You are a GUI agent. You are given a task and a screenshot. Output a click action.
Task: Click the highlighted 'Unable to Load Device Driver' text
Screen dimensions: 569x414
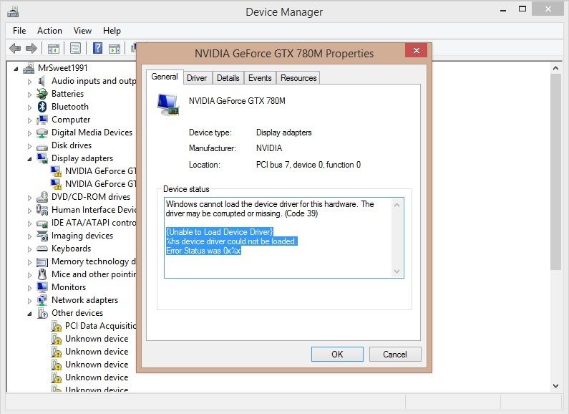click(x=220, y=232)
